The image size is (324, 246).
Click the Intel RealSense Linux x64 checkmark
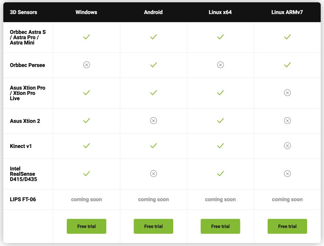point(221,174)
